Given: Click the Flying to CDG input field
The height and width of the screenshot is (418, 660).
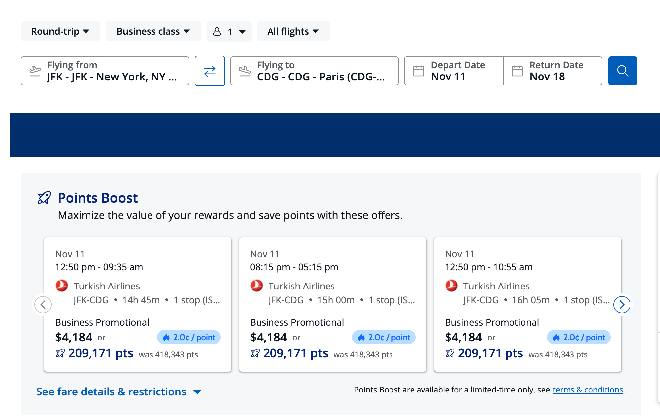Looking at the screenshot, I should [315, 71].
